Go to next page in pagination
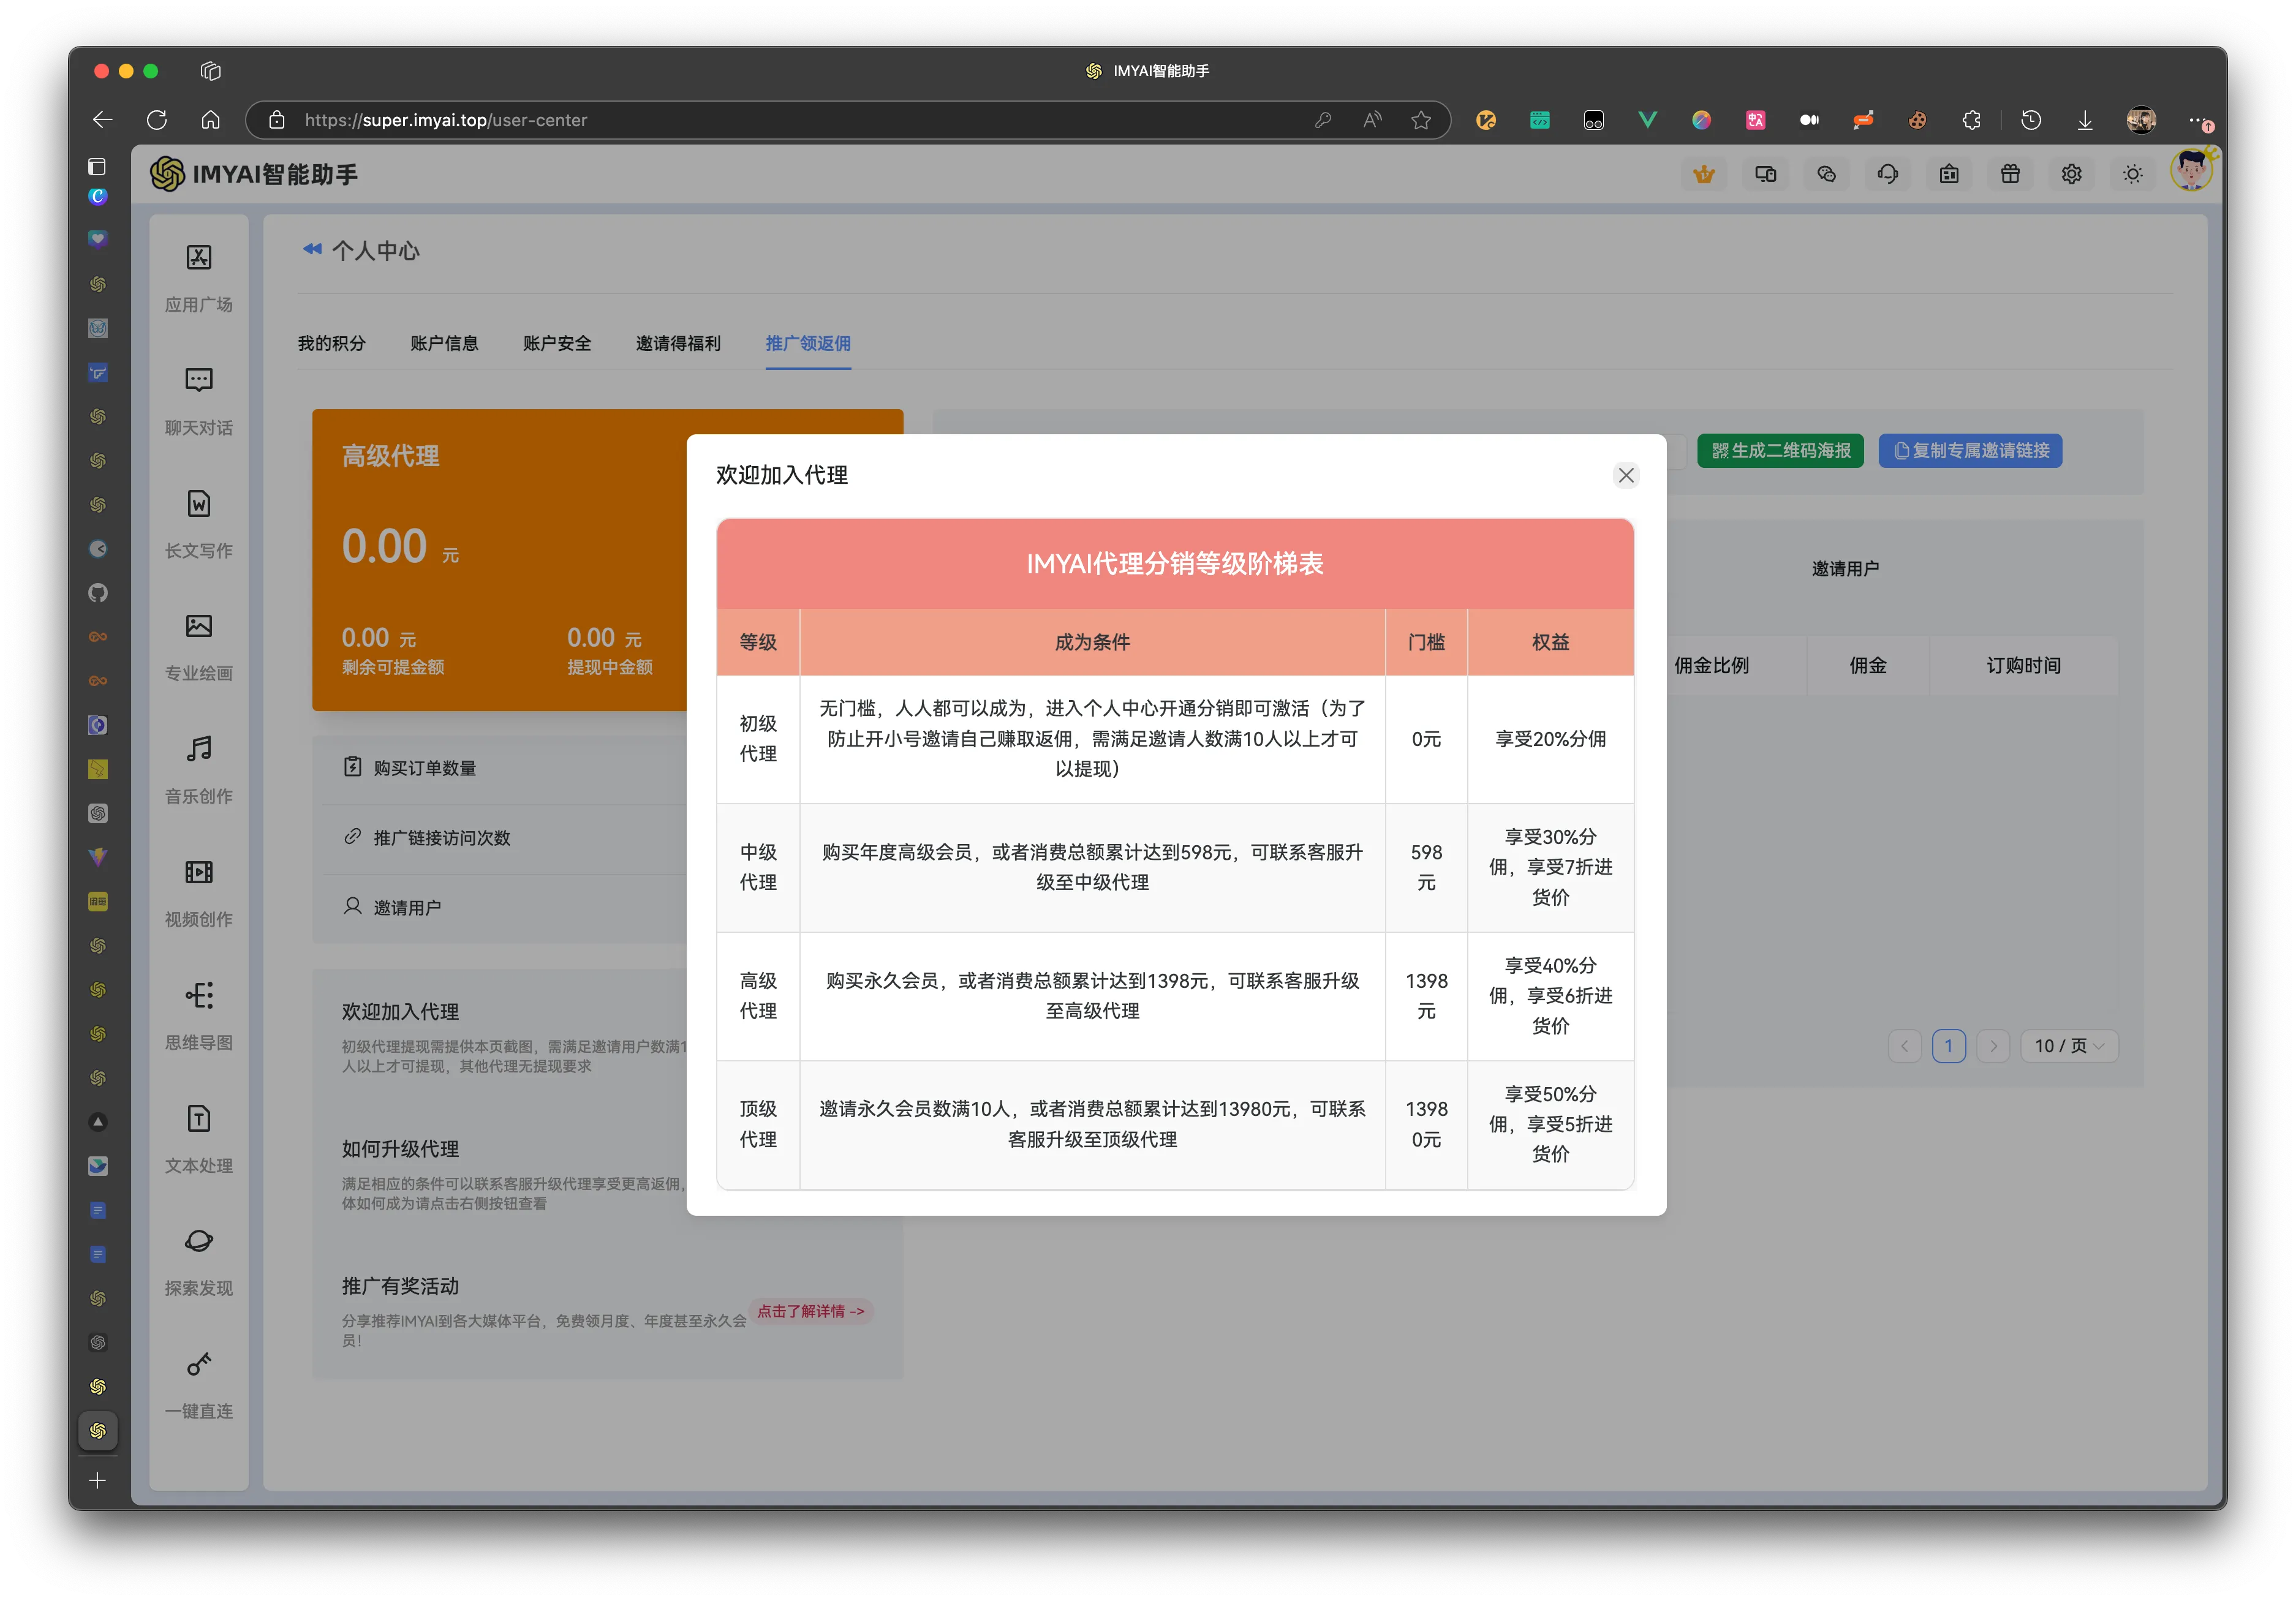Image resolution: width=2296 pixels, height=1601 pixels. (x=1993, y=1046)
